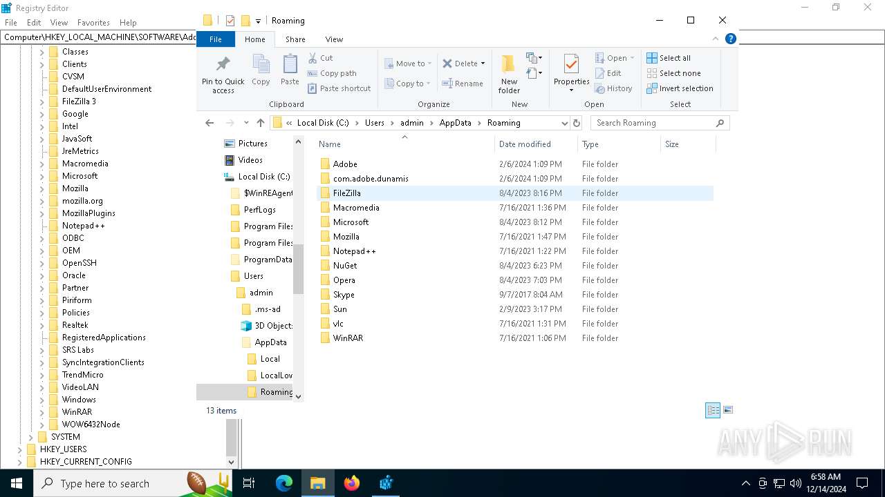The image size is (885, 497).
Task: Click admin in the address breadcrumb
Action: 412,123
